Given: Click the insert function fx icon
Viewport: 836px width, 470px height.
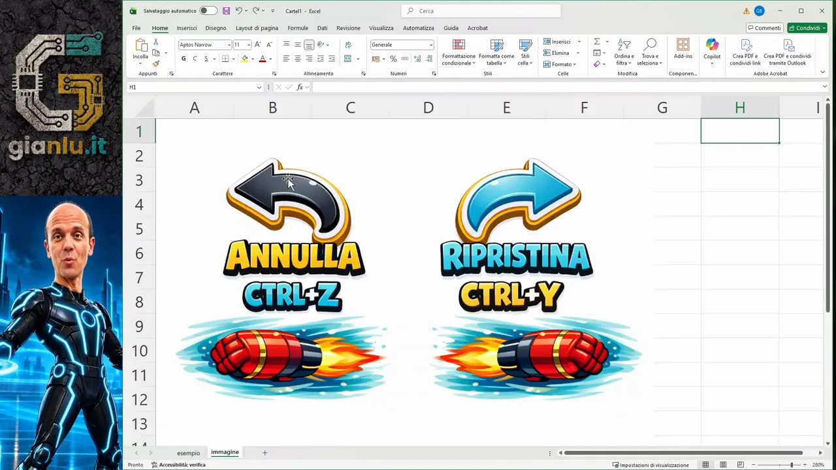Looking at the screenshot, I should [300, 87].
